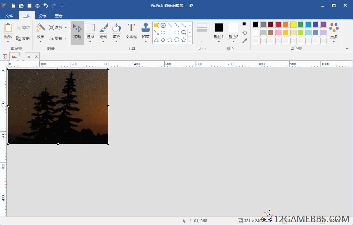
Task: Print using the printer icon
Action: [37, 6]
